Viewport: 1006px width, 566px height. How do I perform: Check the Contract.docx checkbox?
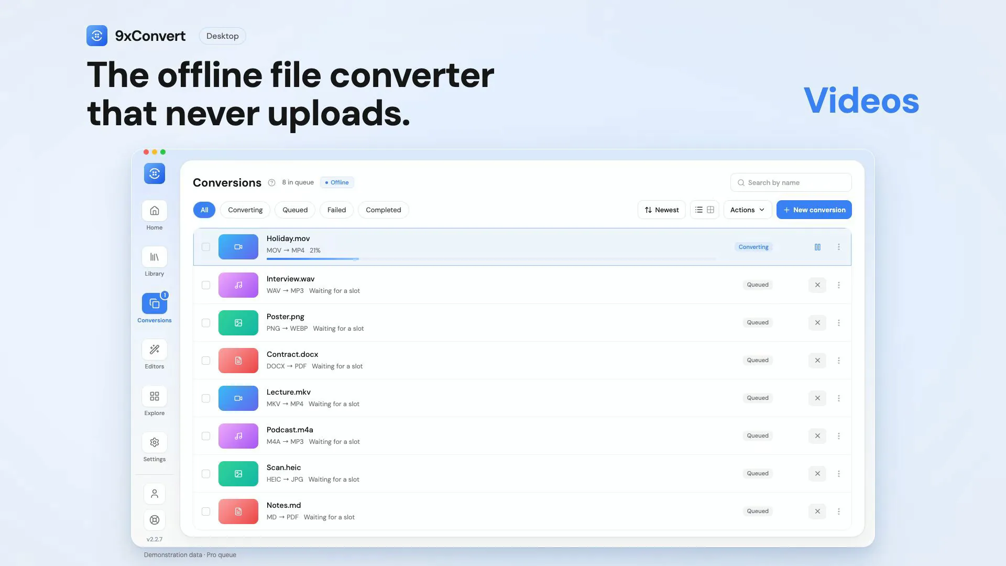click(206, 361)
